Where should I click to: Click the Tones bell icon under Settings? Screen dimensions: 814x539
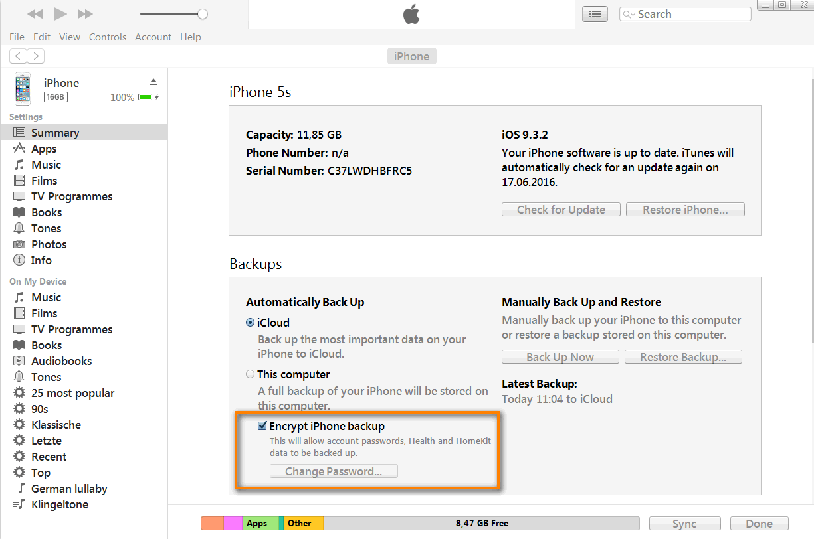(19, 228)
